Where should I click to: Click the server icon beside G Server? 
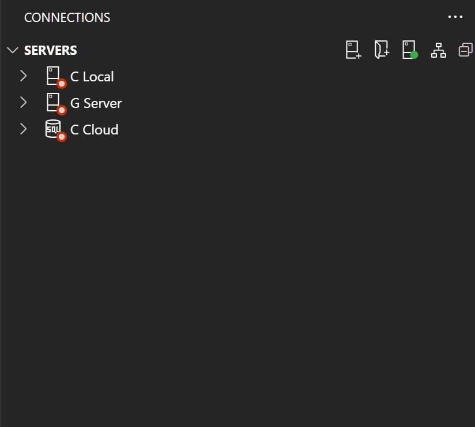54,102
